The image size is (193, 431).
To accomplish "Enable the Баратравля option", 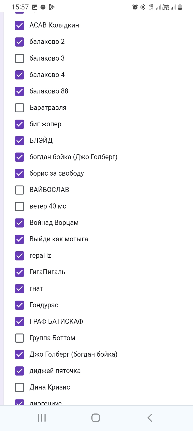I will click(x=20, y=107).
